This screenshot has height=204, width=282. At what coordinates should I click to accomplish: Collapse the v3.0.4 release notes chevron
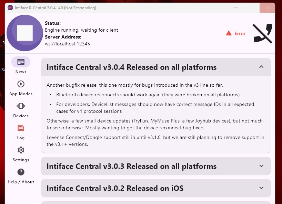(x=261, y=67)
